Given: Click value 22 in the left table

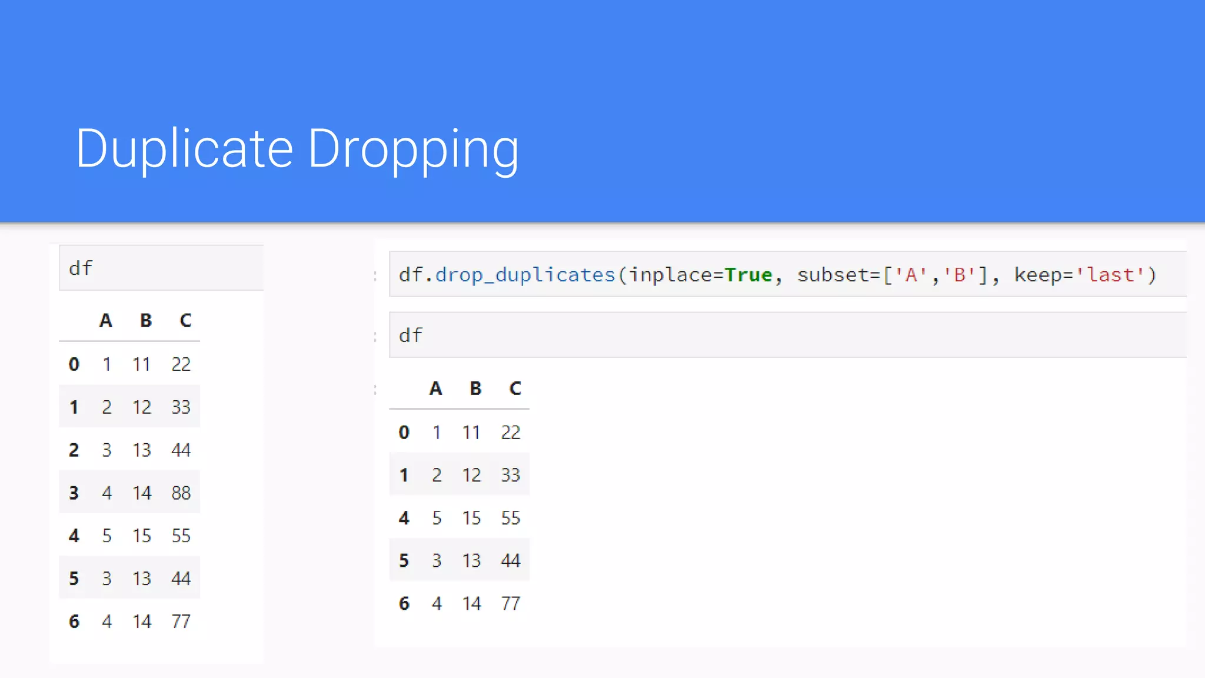Looking at the screenshot, I should [x=181, y=364].
